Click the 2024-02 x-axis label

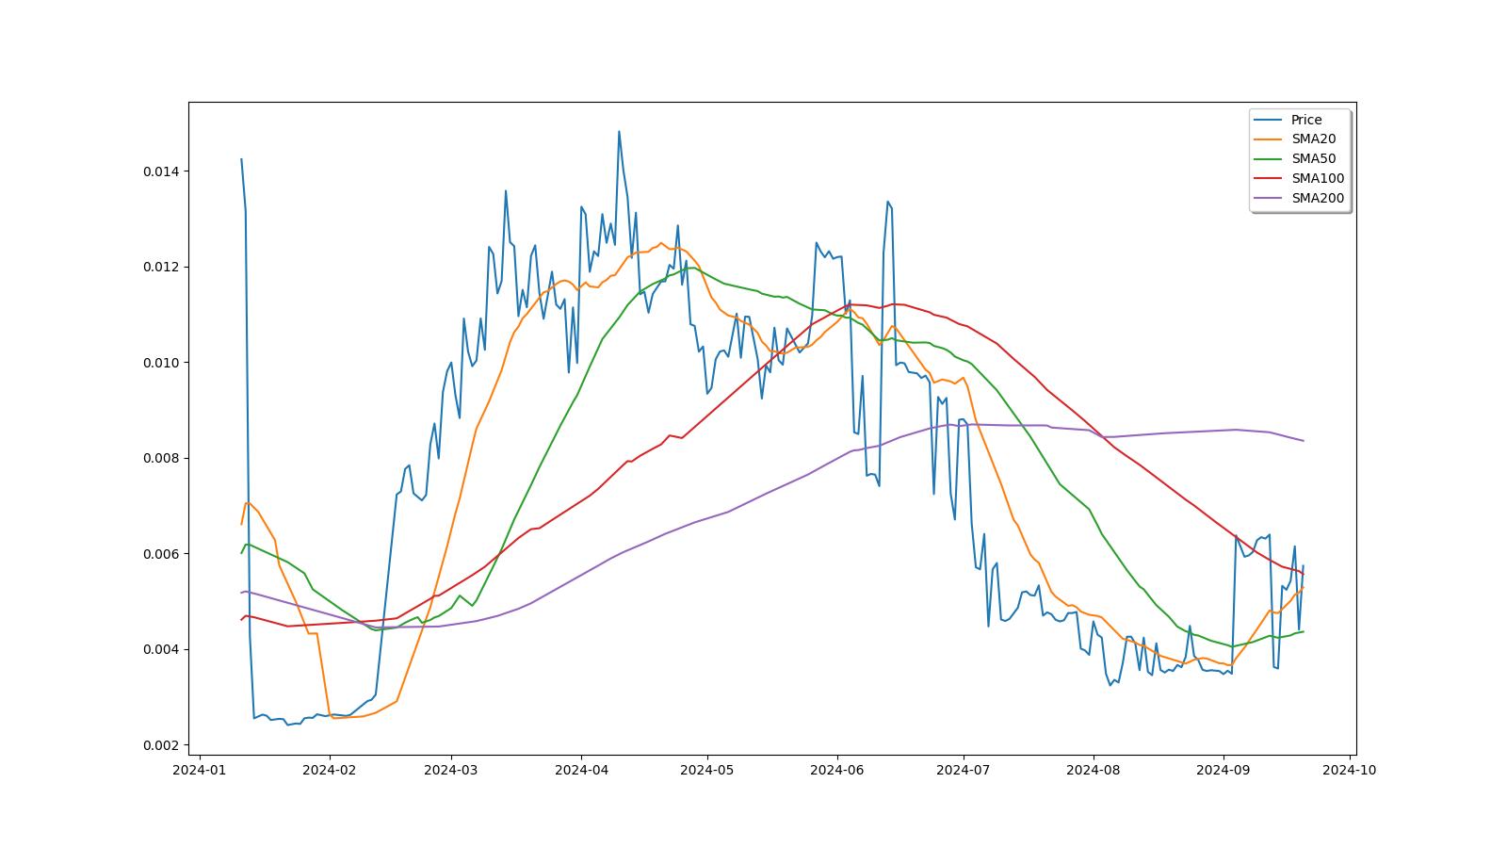330,770
